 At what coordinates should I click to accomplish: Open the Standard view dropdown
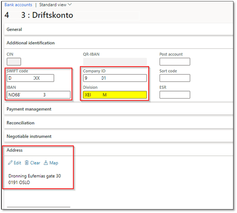(x=55, y=5)
